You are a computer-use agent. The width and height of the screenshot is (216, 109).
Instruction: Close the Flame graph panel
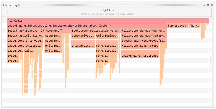pyautogui.click(x=212, y=5)
